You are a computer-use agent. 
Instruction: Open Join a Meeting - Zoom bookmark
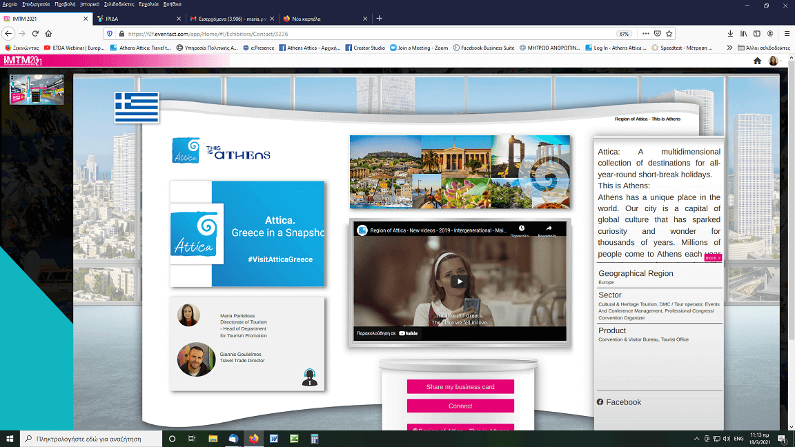419,48
